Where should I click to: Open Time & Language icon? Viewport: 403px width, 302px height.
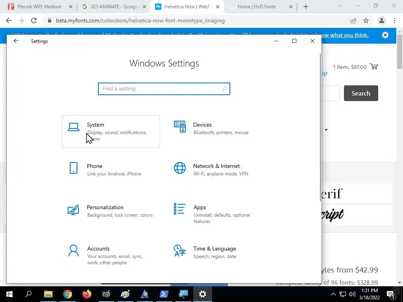(179, 250)
